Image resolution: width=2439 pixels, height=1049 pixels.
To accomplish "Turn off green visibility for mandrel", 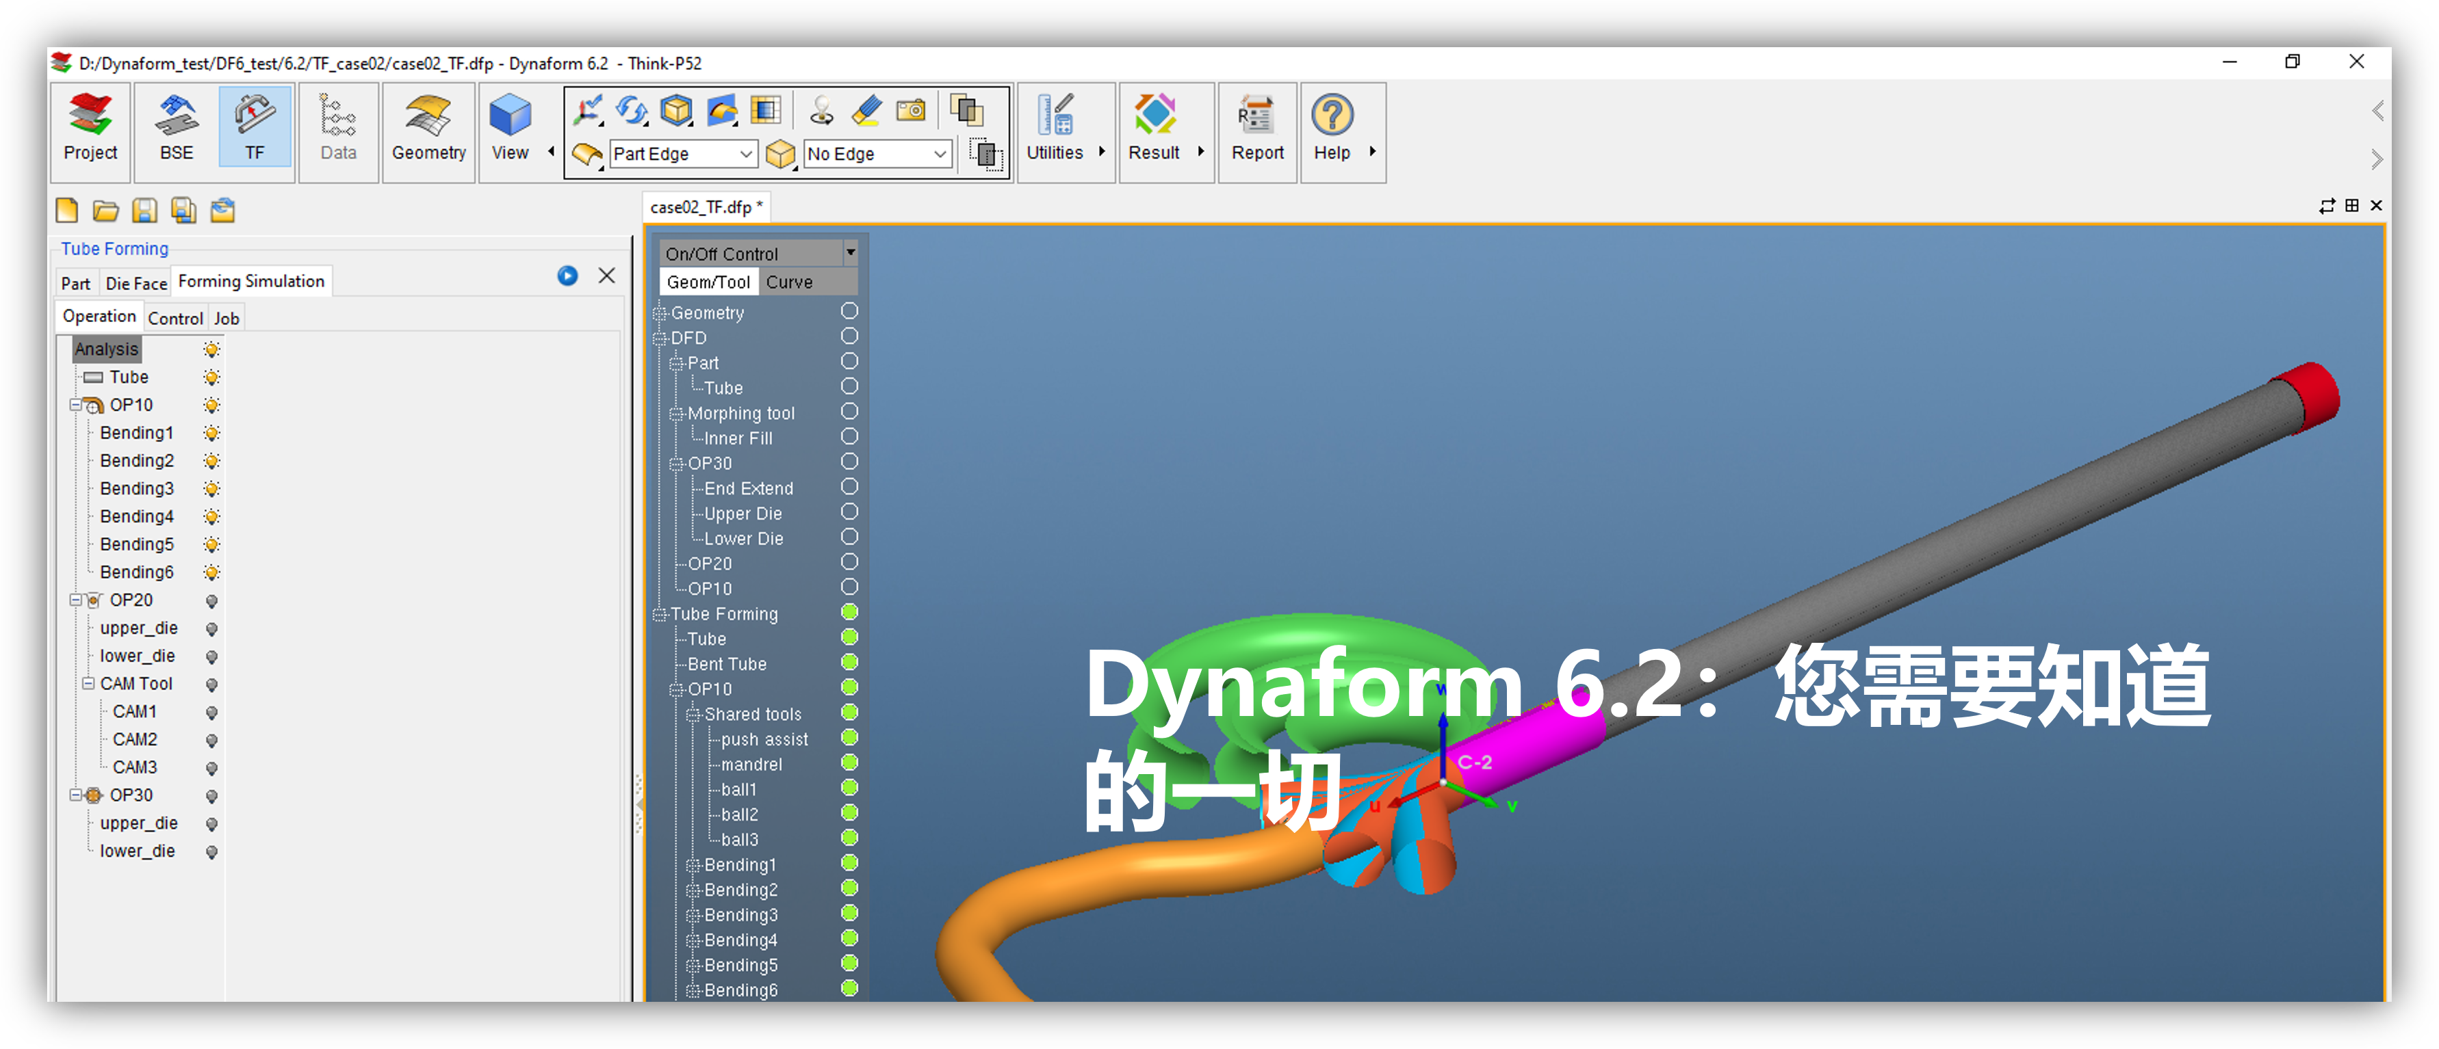I will pos(849,762).
